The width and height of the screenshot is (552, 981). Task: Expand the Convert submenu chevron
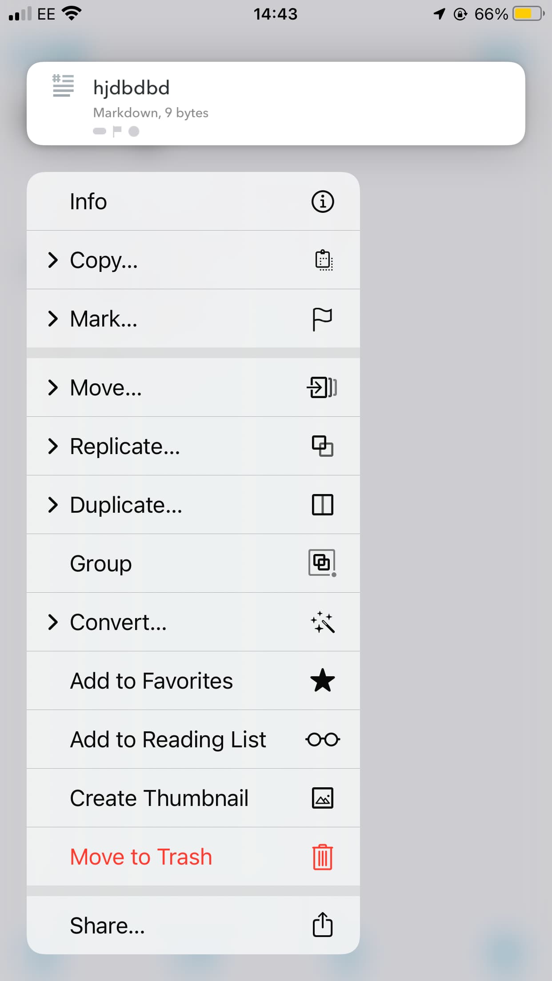pyautogui.click(x=53, y=622)
